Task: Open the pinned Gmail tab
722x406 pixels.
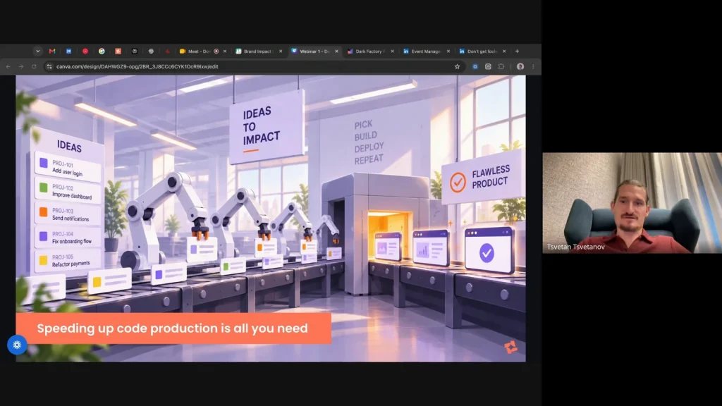Action: point(52,51)
